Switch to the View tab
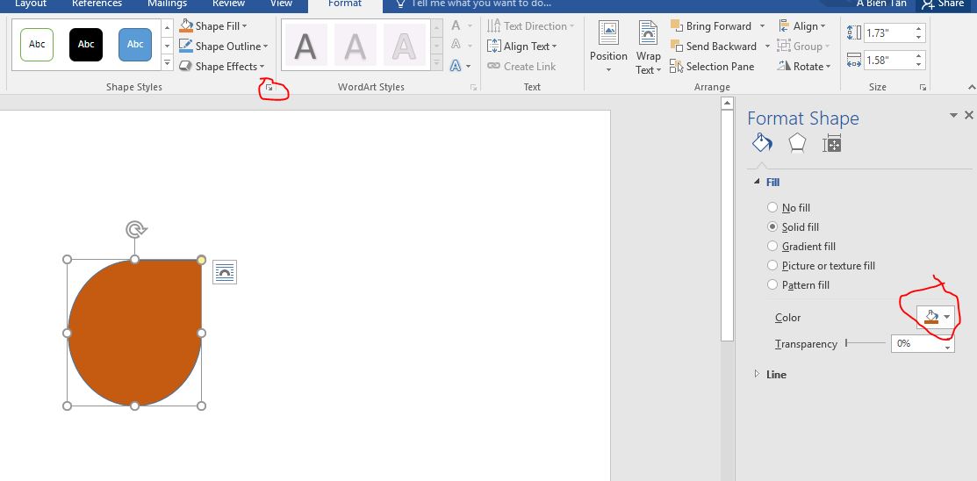977x481 pixels. tap(281, 4)
